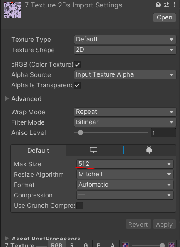Click the Open button
Viewport: 180px width, 247px height.
coord(165,17)
